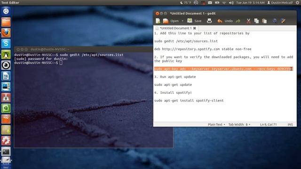301x169 pixels.
Task: Open the black circle 'a' dock app
Action: click(6, 65)
